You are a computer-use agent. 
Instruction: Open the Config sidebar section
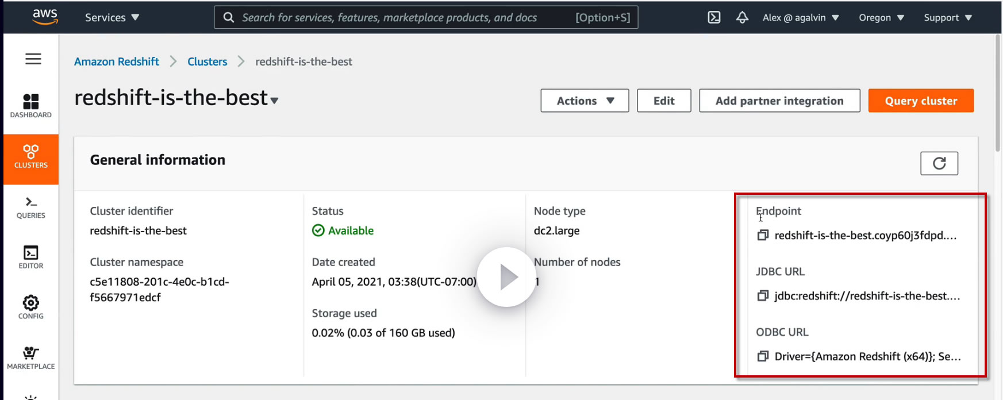click(31, 307)
